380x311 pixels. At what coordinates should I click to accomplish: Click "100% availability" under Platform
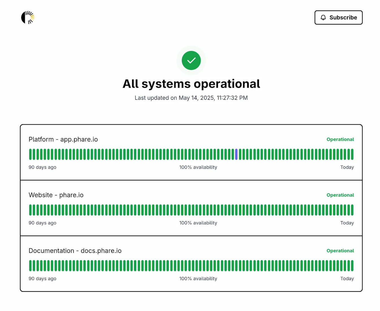198,167
